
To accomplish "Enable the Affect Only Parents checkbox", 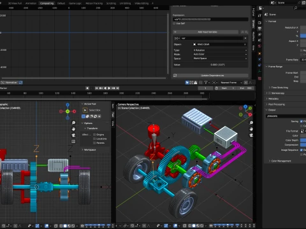I will [94, 142].
